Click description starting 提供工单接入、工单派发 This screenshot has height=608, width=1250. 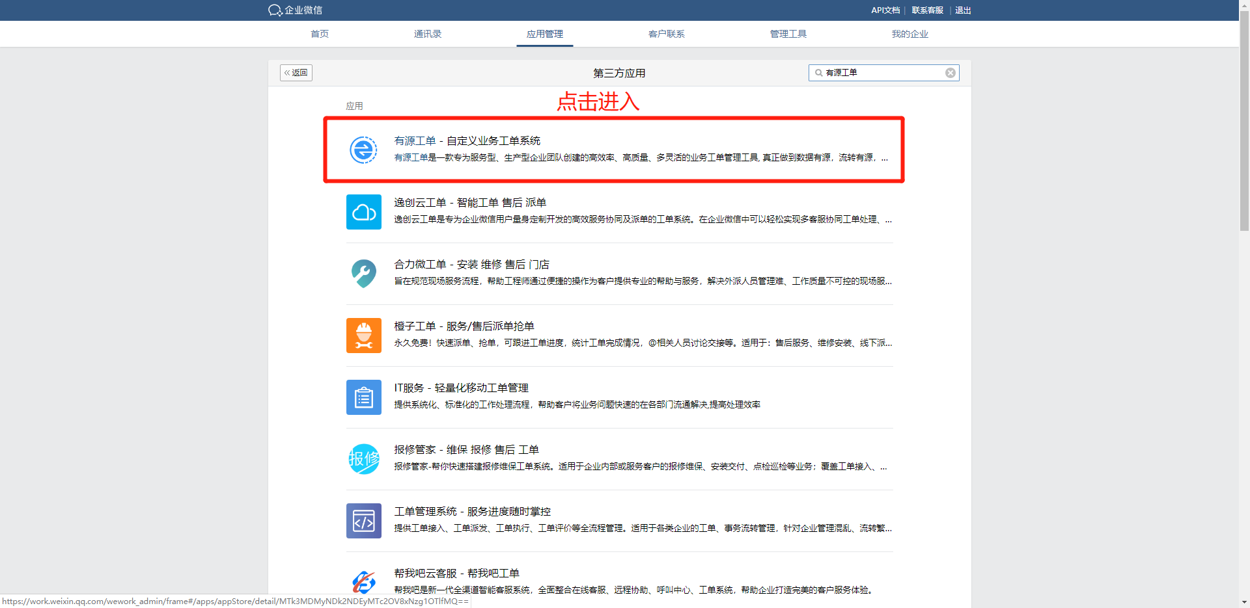[x=643, y=528]
